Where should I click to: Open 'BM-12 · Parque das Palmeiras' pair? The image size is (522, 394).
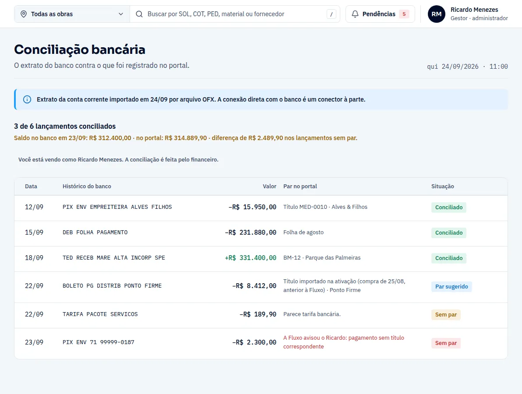coord(322,257)
